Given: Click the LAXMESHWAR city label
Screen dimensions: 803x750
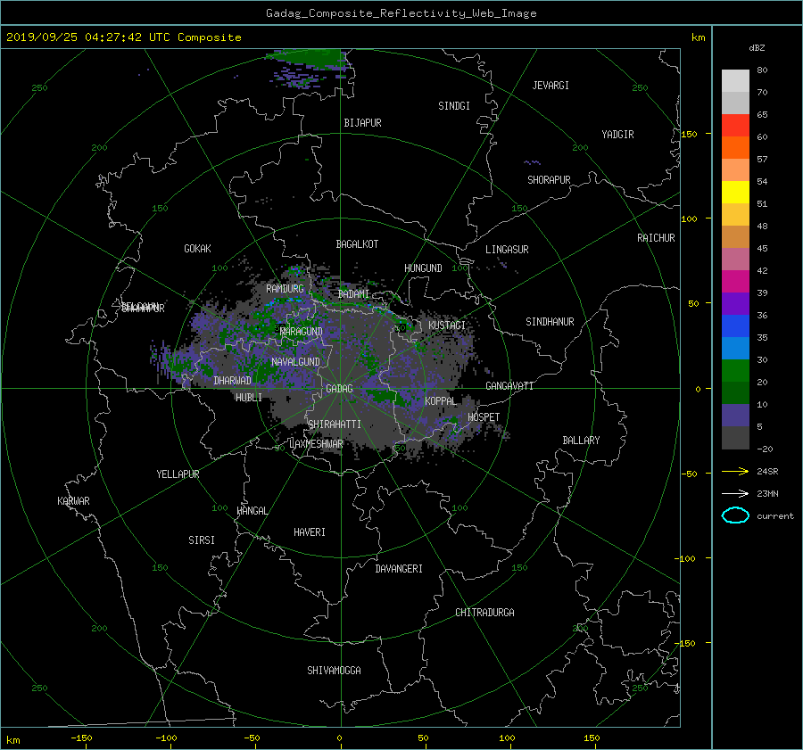Looking at the screenshot, I should point(316,444).
